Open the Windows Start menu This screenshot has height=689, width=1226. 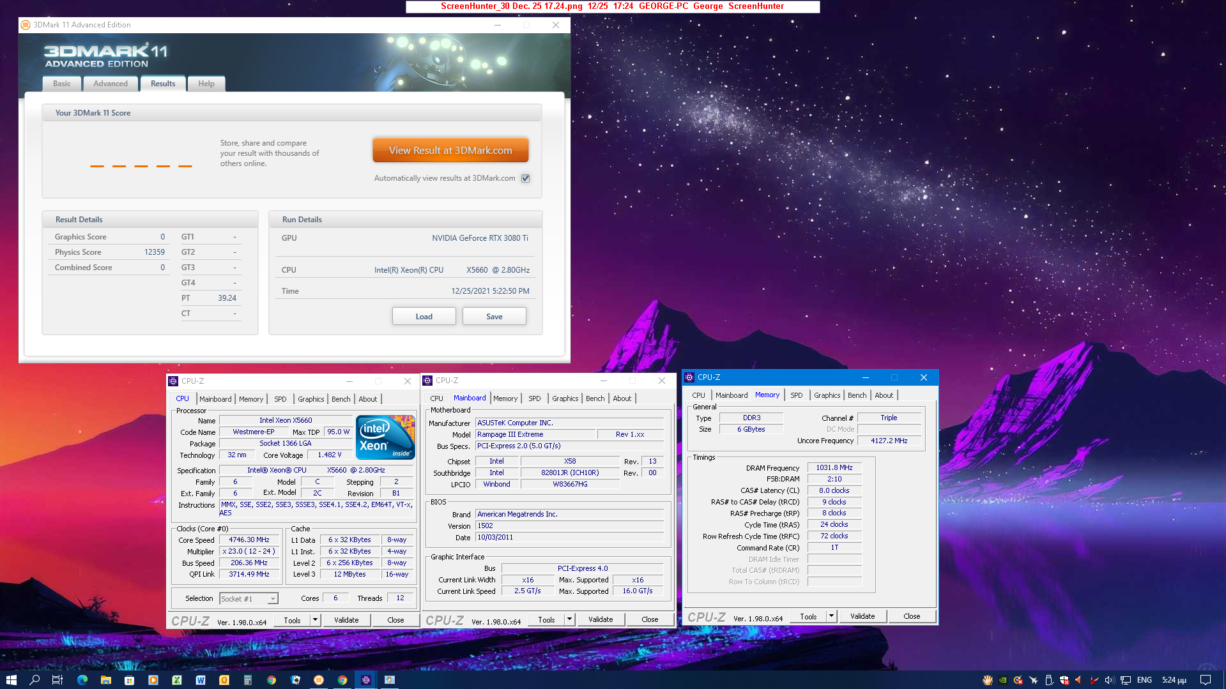11,680
